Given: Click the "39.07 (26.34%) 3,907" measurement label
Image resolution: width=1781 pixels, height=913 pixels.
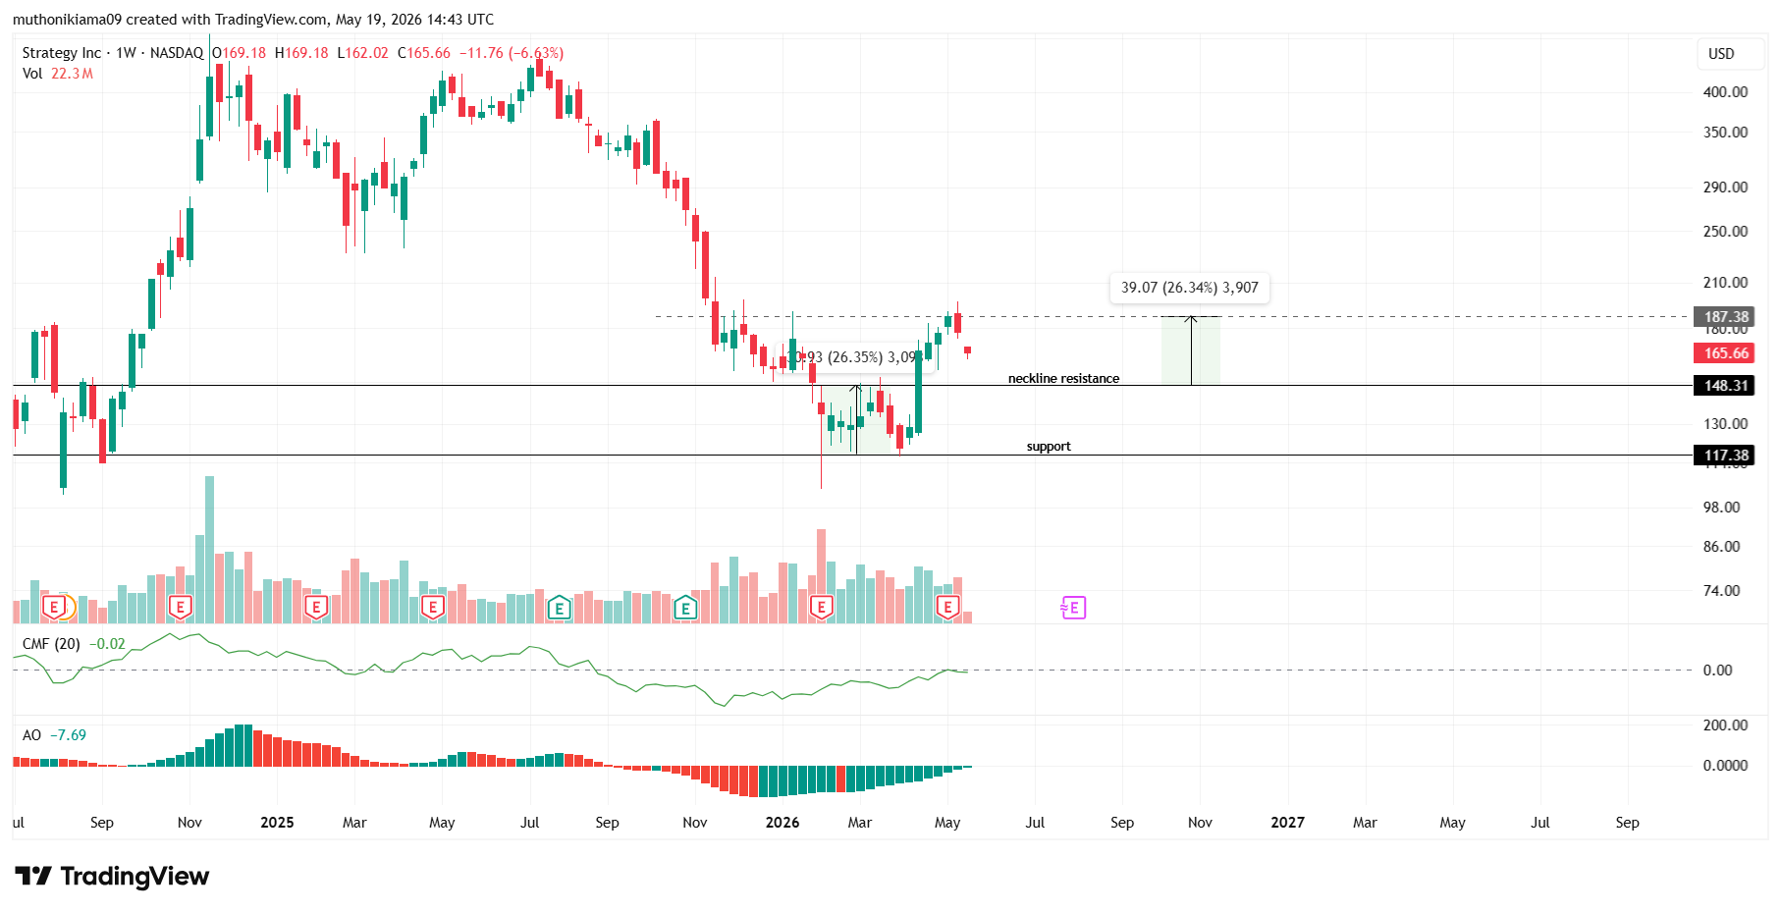Looking at the screenshot, I should coord(1190,288).
